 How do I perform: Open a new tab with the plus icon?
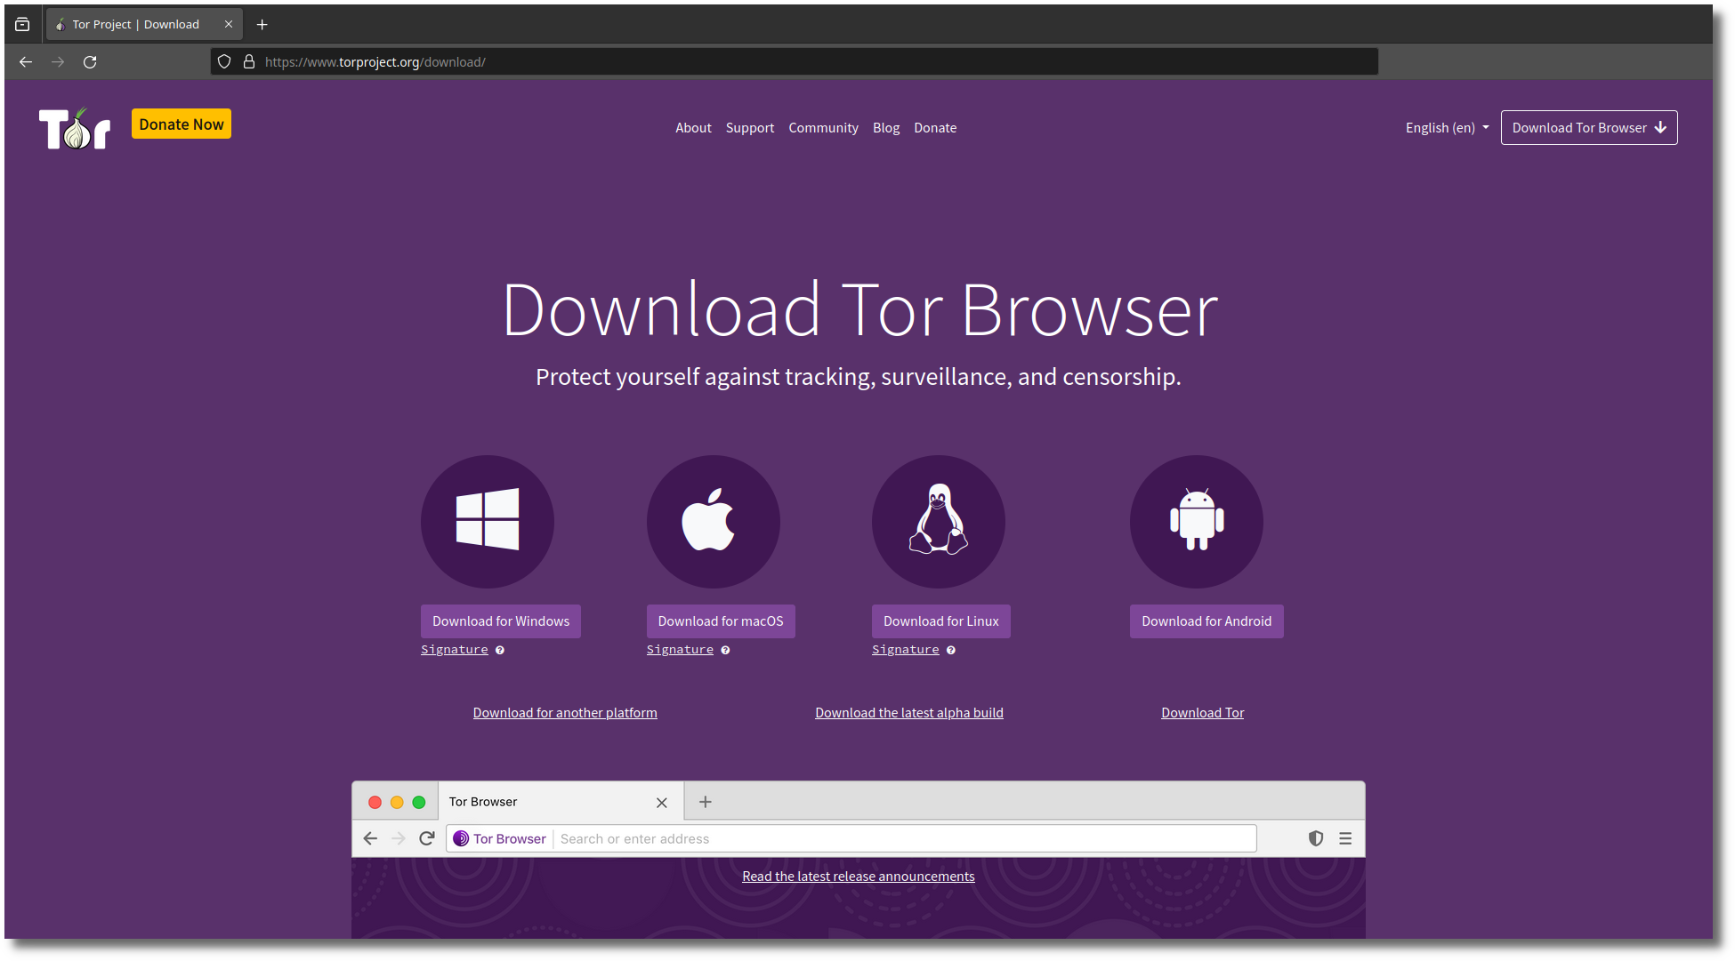pos(262,25)
